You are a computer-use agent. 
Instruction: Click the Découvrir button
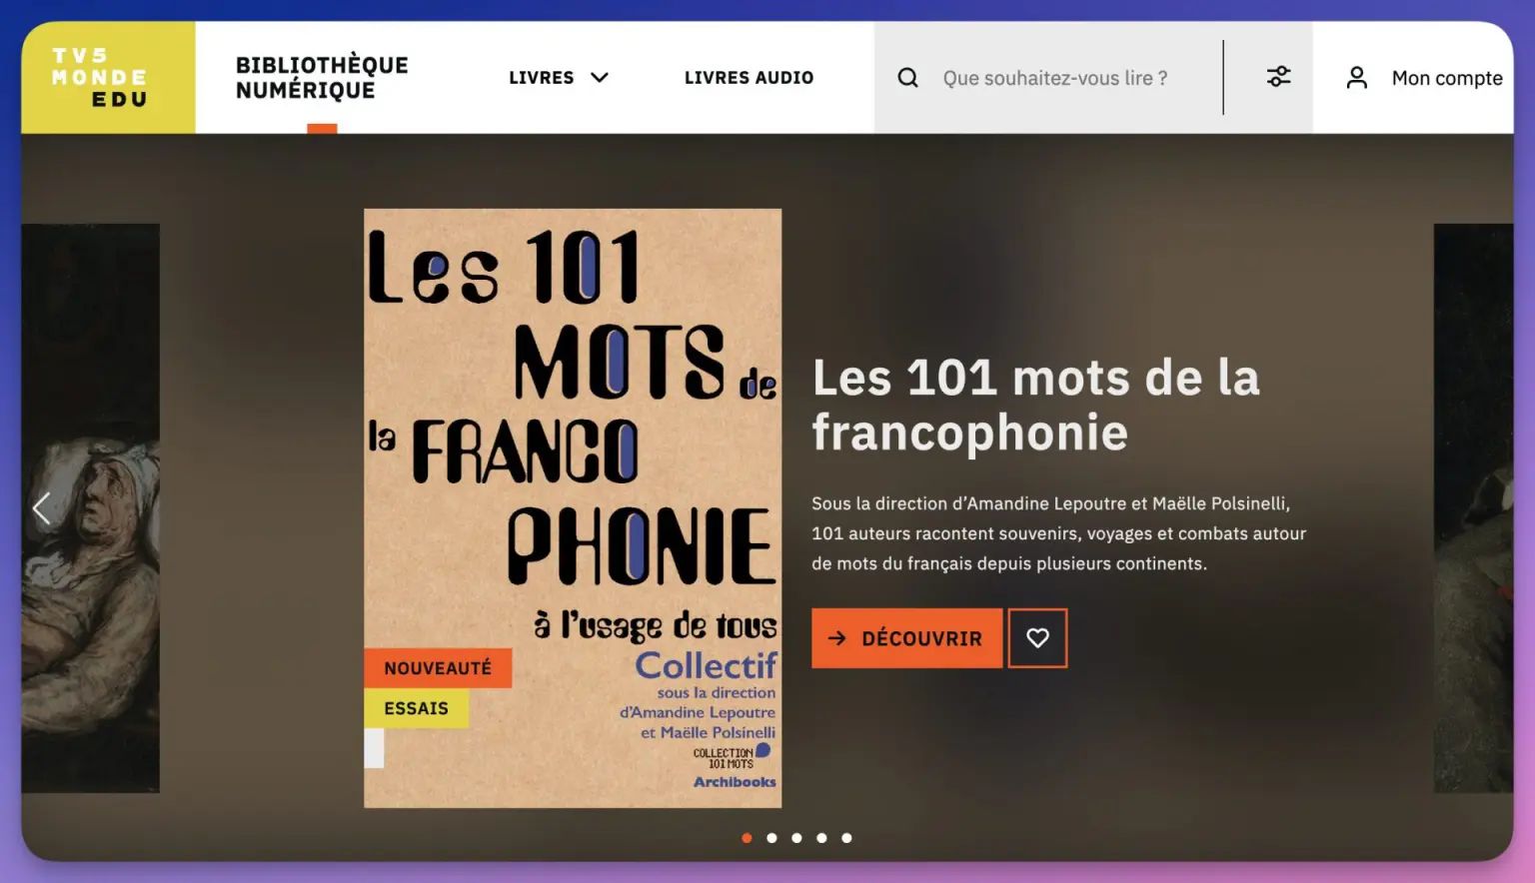click(x=906, y=638)
